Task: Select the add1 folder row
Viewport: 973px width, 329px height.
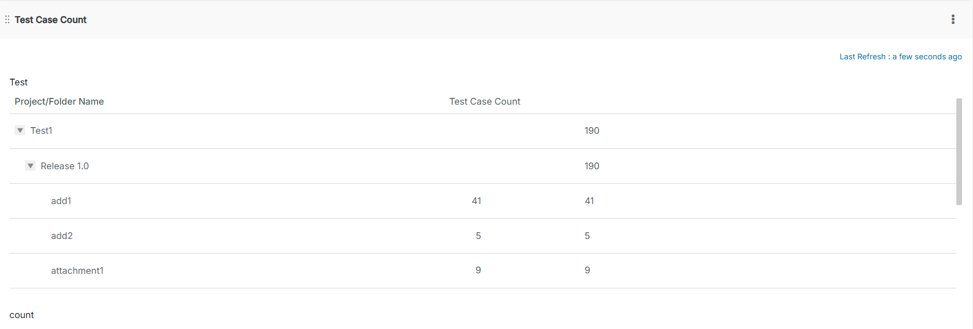Action: 61,200
